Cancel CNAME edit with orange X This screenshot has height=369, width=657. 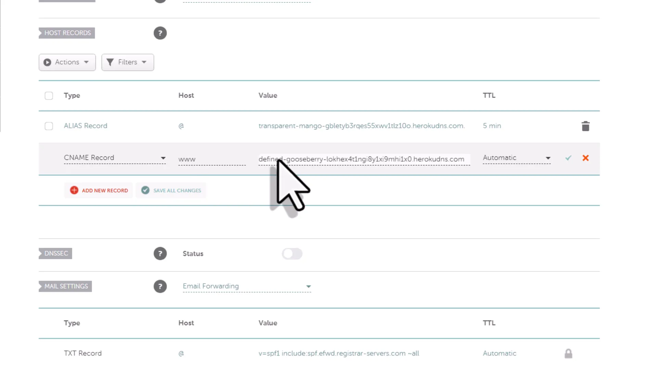tap(585, 158)
